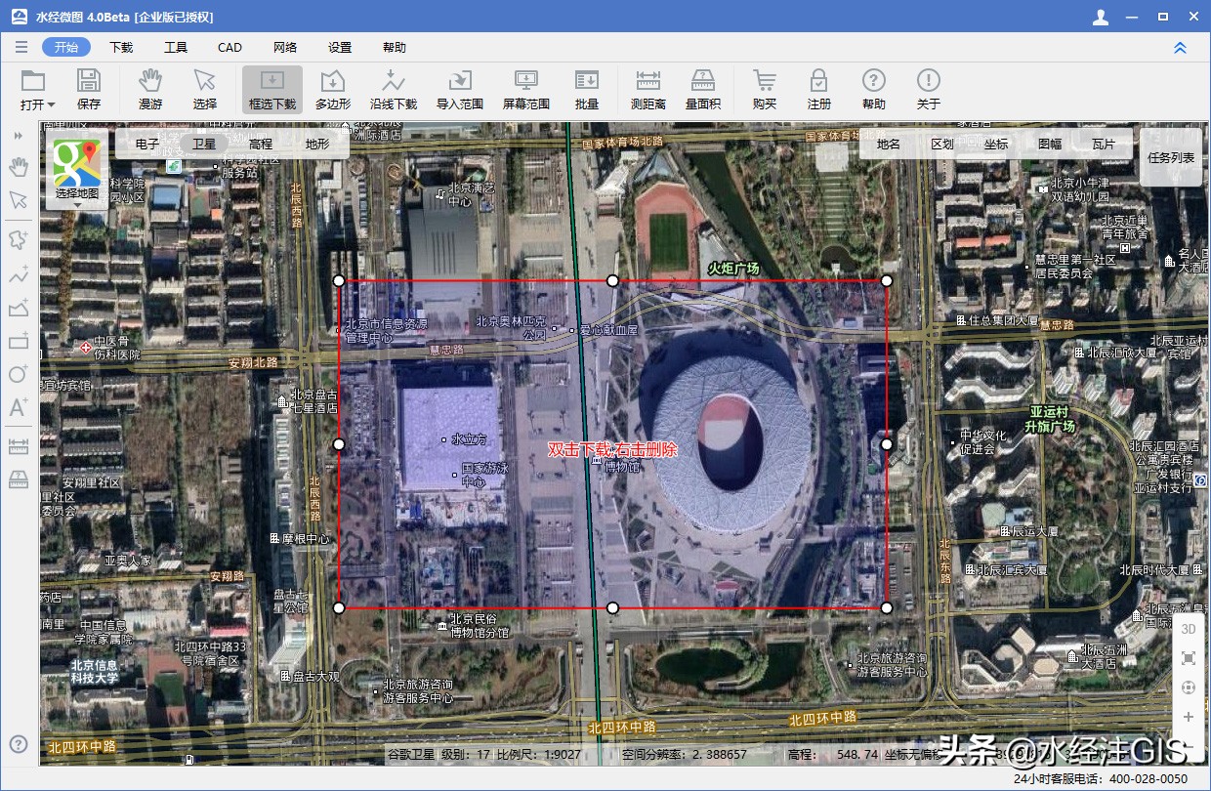Image resolution: width=1211 pixels, height=791 pixels.
Task: Click the area measure icon in sidebar
Action: click(19, 479)
